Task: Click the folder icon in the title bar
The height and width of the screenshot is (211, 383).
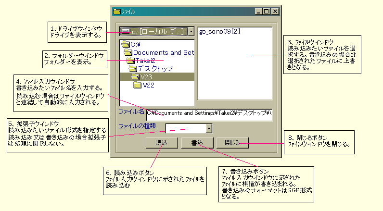Action: point(117,12)
